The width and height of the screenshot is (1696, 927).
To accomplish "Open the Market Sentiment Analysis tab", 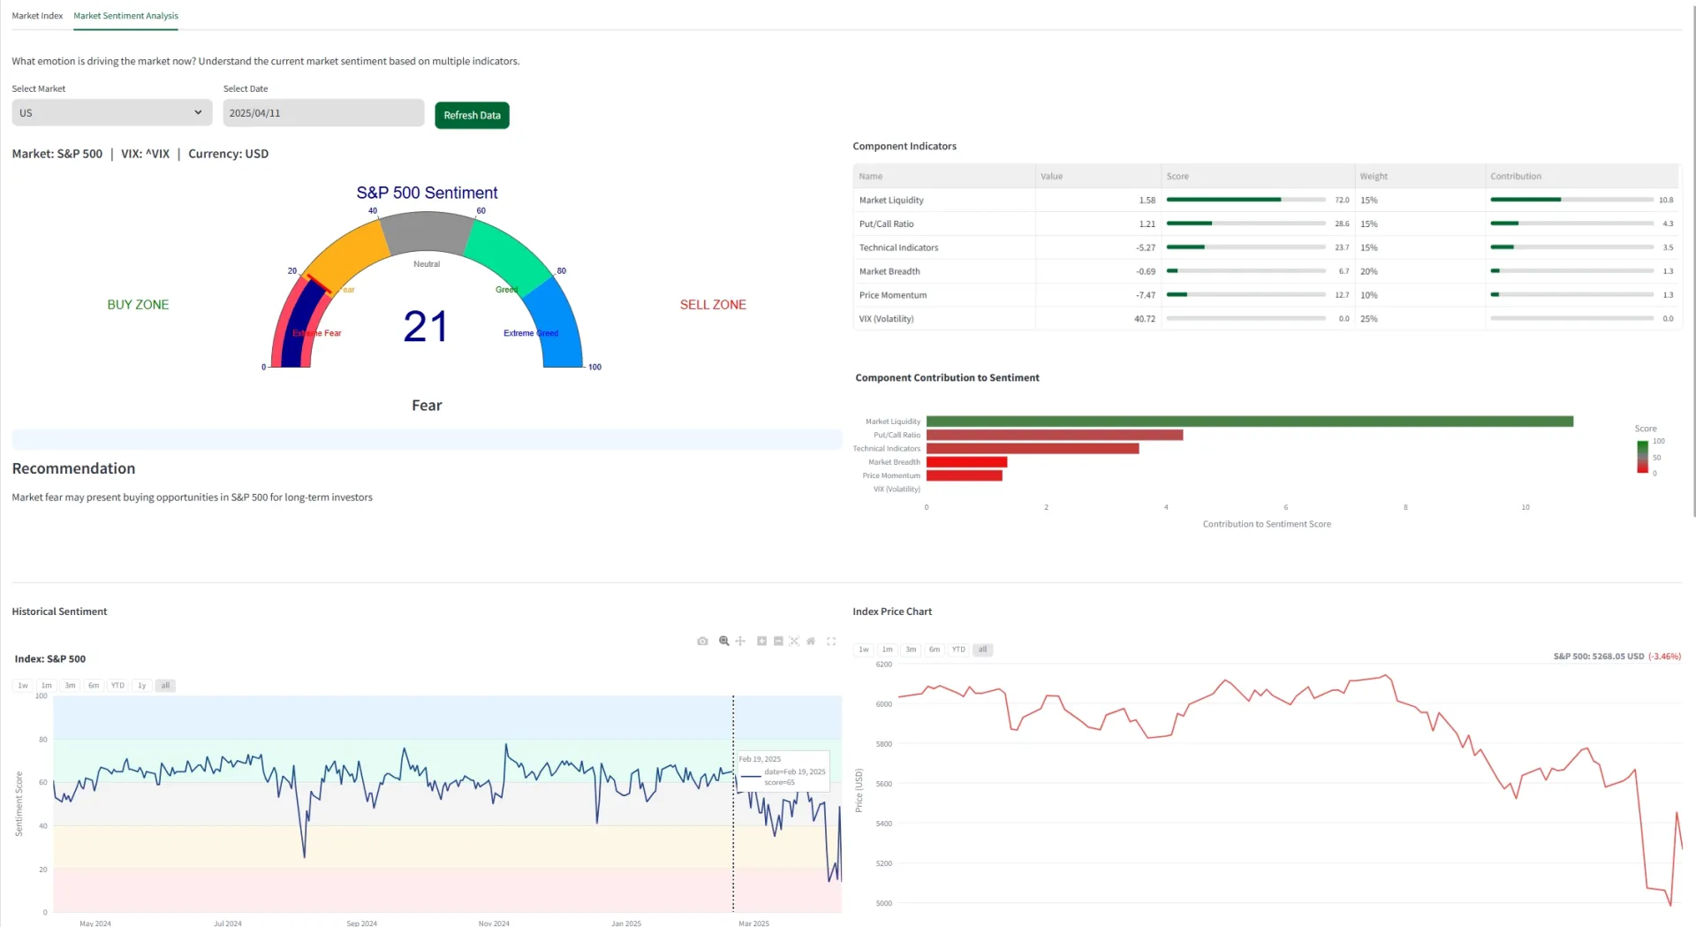I will [x=125, y=16].
